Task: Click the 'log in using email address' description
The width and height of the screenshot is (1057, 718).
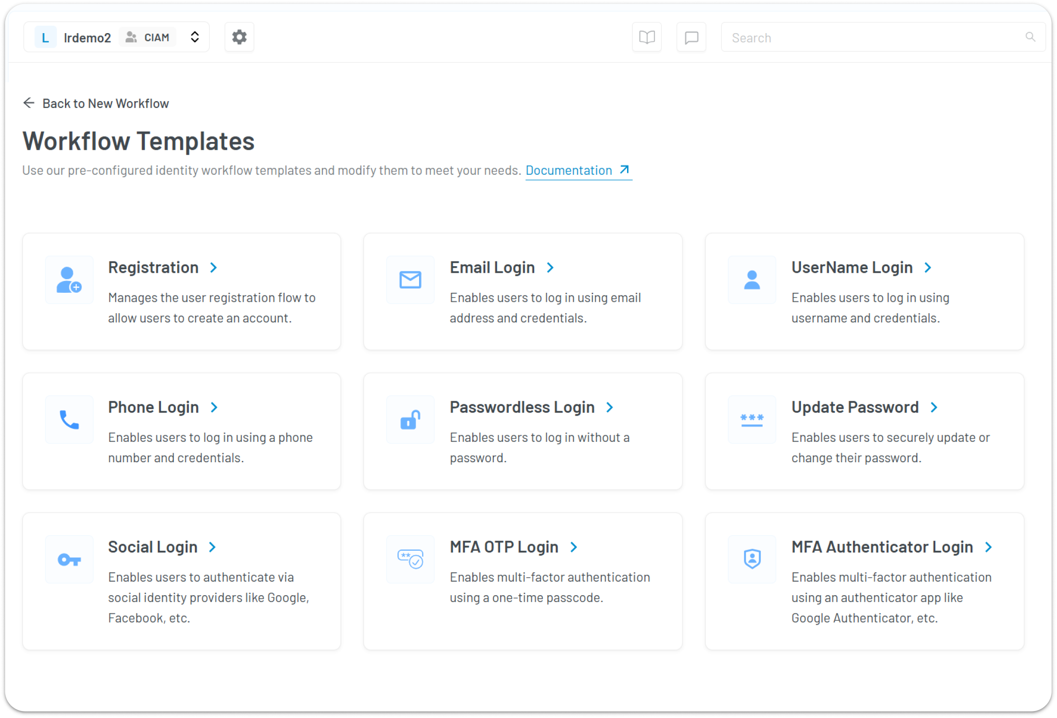Action: point(546,308)
